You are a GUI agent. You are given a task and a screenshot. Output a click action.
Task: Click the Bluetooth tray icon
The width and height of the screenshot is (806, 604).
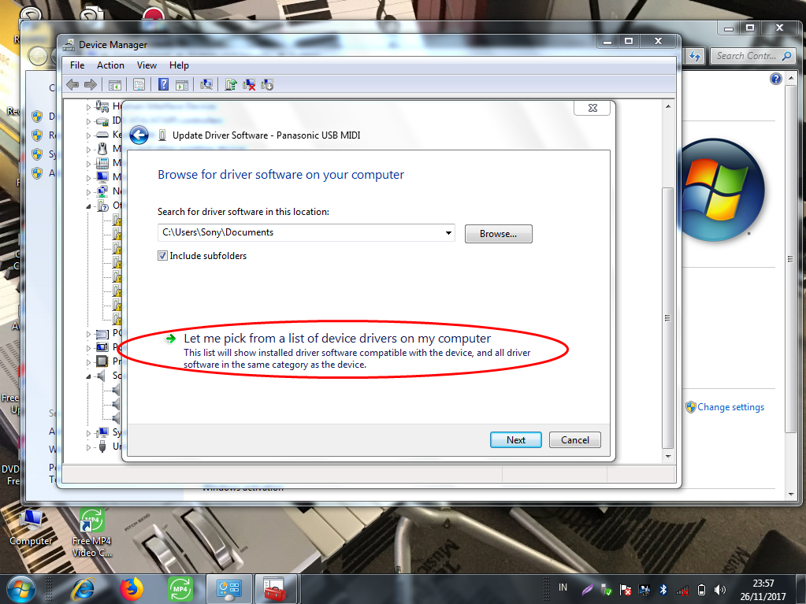(663, 590)
